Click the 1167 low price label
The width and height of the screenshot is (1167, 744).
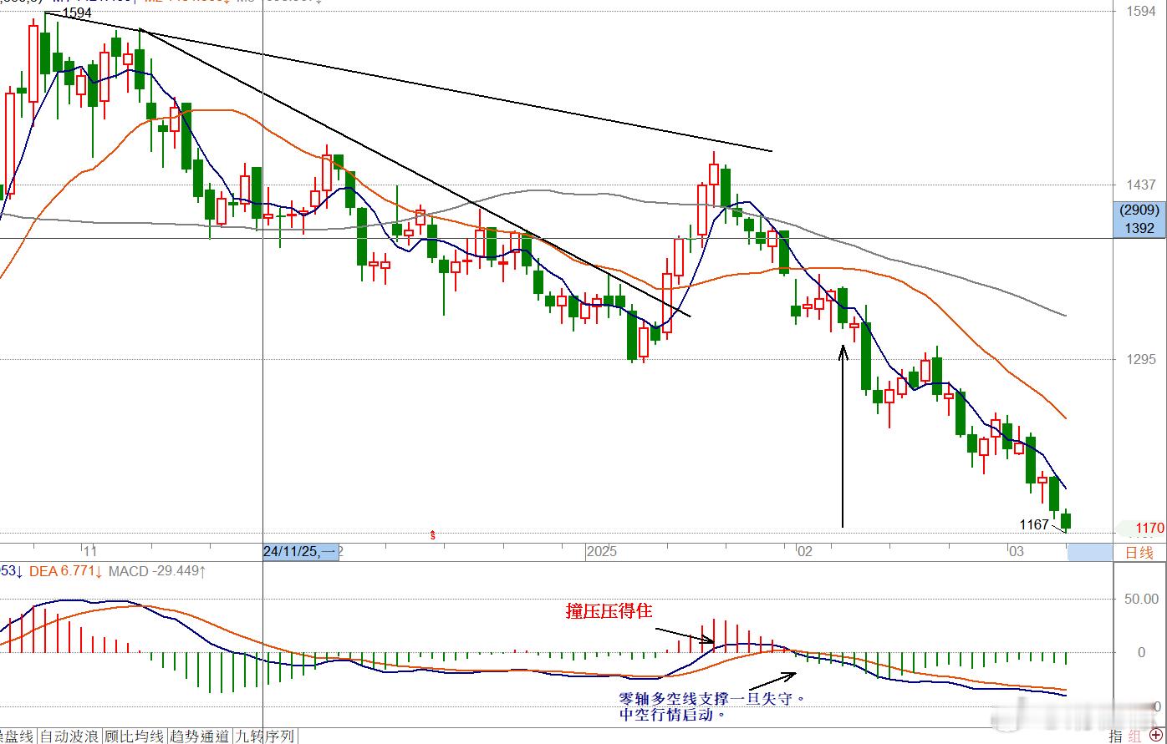(1034, 524)
